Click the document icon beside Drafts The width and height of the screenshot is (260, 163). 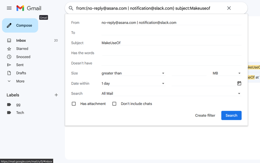point(9,73)
